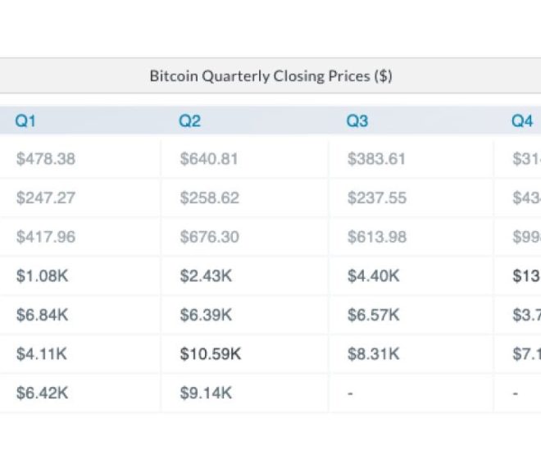Click the $2.43K cell
Image resolution: width=541 pixels, height=473 pixels.
point(206,275)
